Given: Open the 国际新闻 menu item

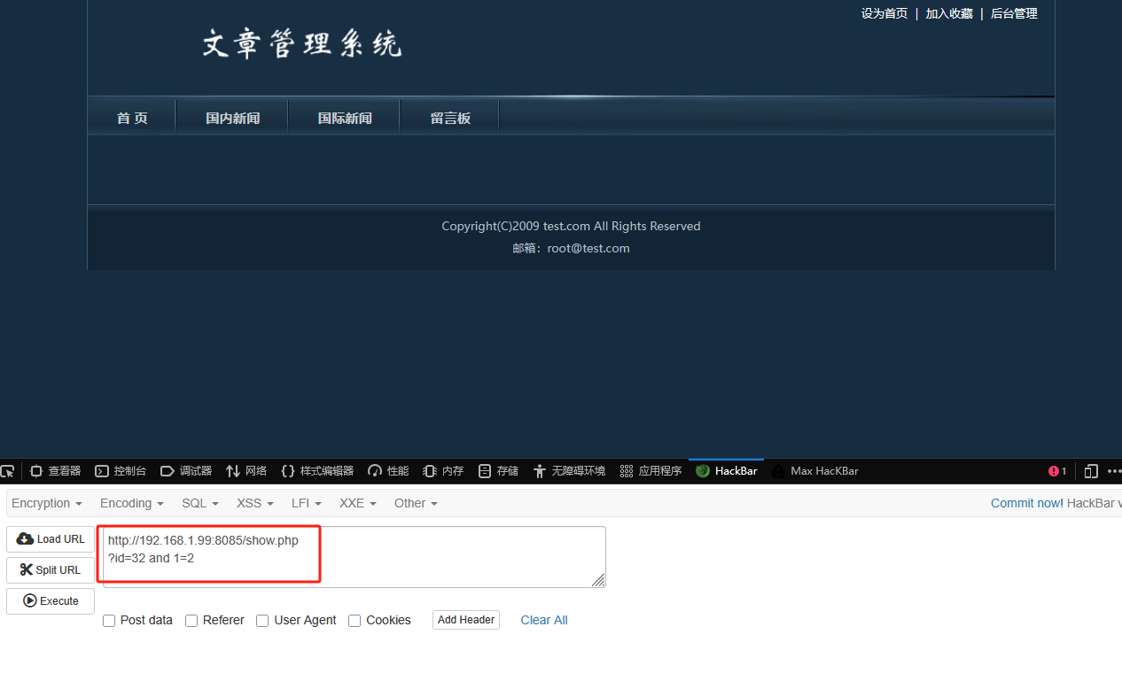Looking at the screenshot, I should 345,119.
